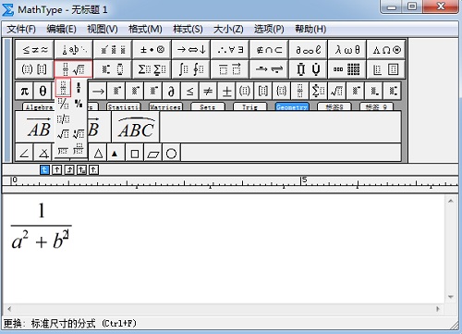Insert the less-than-or-equal symbol from small bar
The width and height of the screenshot is (462, 334).
[x=190, y=91]
